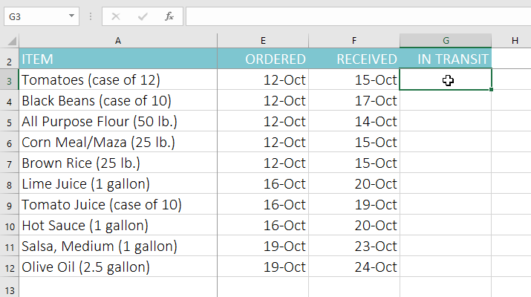Image resolution: width=531 pixels, height=297 pixels.
Task: Click the IN TRANSIT header cell
Action: 446,59
